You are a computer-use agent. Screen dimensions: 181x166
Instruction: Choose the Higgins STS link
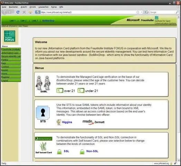pyautogui.click(x=67, y=122)
